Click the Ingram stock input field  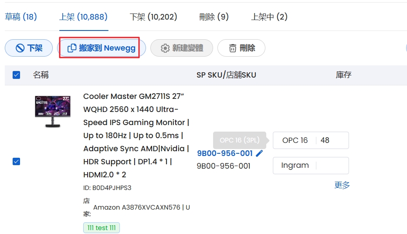click(x=311, y=166)
